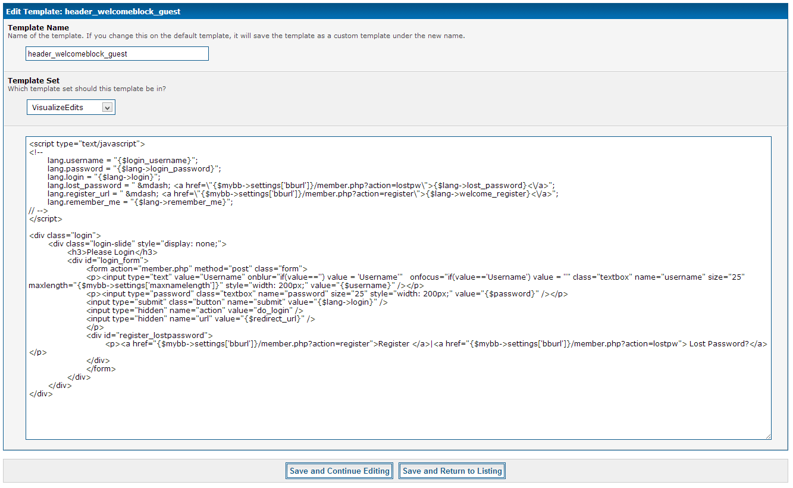
Task: Click the input type="submit" line
Action: (x=237, y=302)
